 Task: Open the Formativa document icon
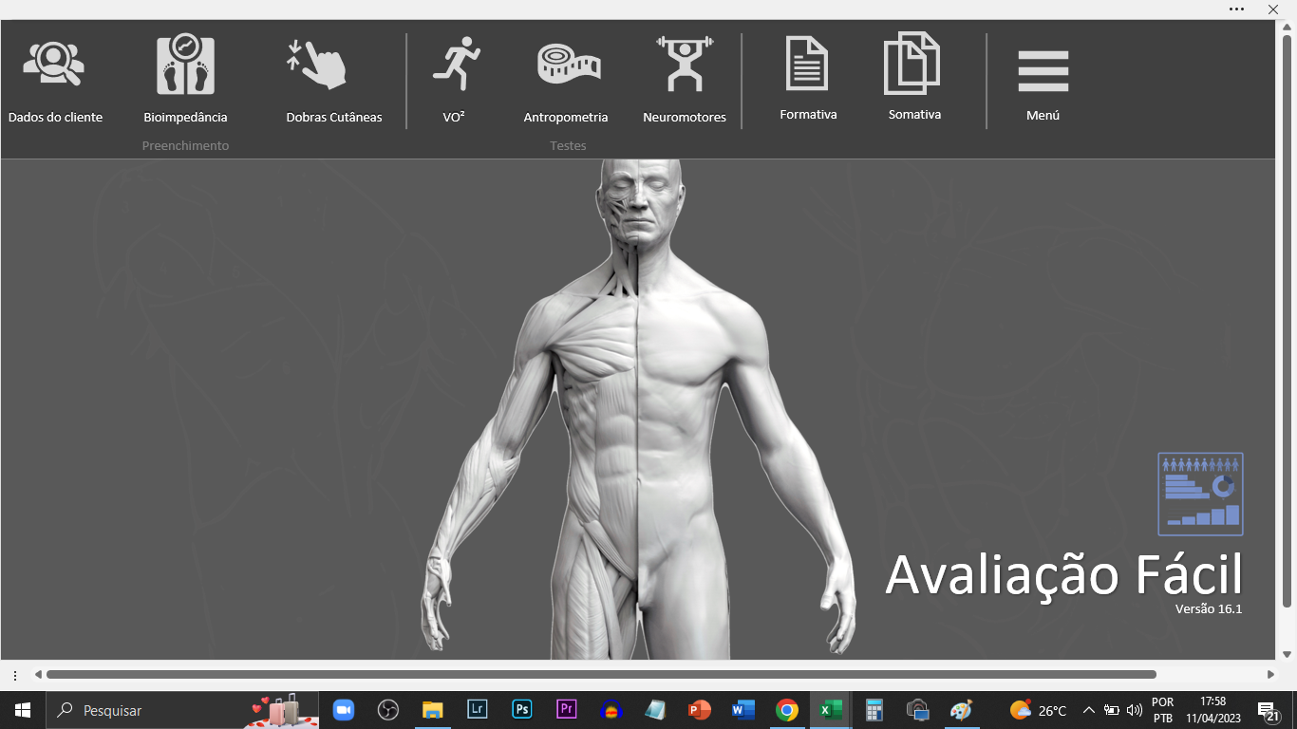807,65
